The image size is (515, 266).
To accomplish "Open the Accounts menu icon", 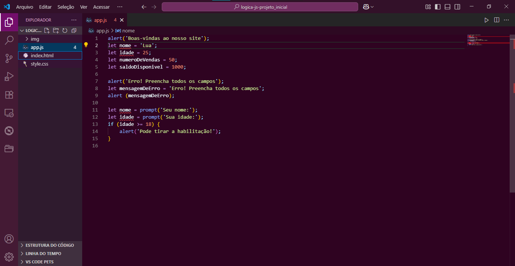I will [x=9, y=239].
